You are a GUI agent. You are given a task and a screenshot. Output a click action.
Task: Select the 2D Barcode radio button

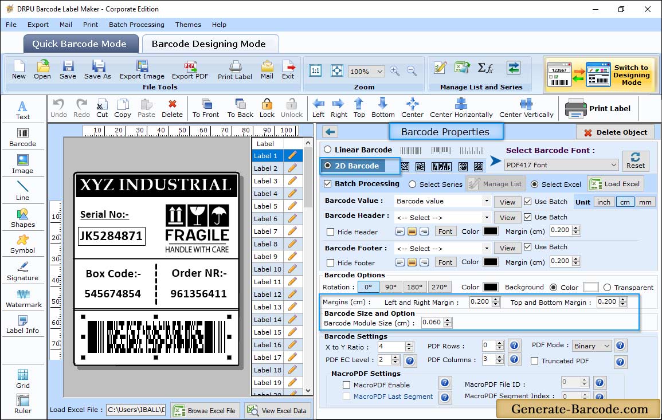tap(328, 166)
